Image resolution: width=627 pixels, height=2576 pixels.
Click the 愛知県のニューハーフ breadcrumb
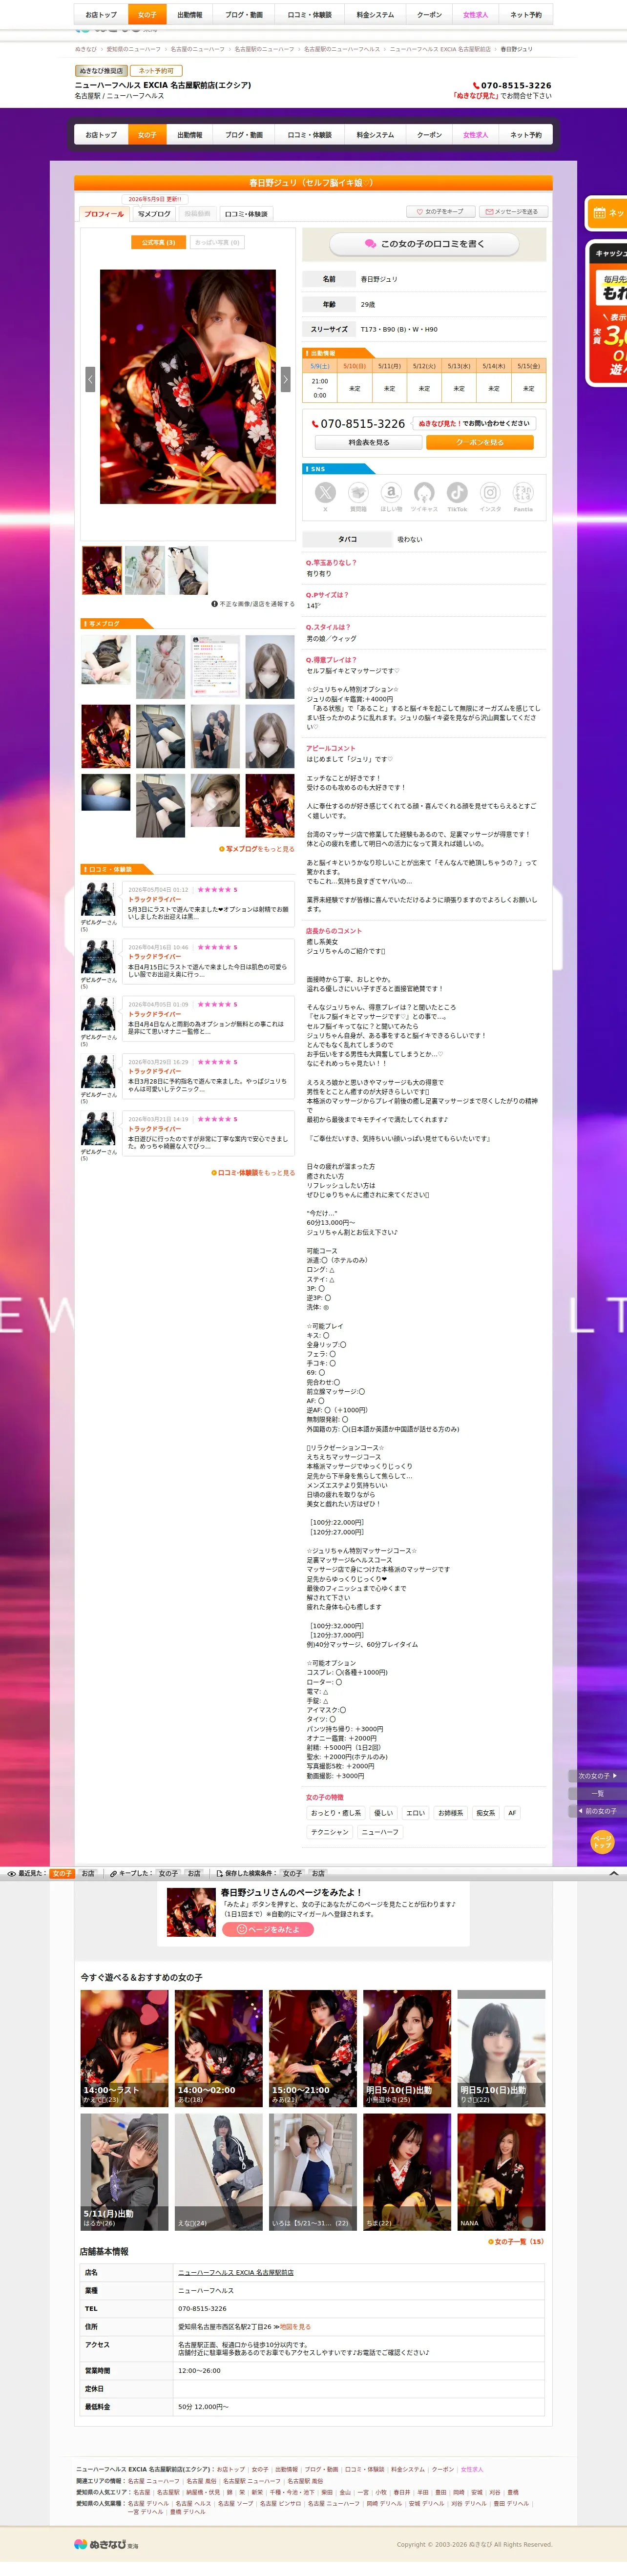pos(134,49)
